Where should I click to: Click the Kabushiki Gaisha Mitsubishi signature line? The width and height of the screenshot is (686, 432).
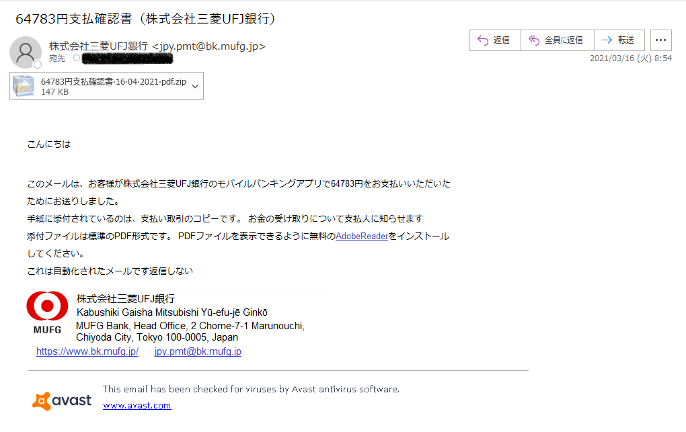tap(172, 312)
